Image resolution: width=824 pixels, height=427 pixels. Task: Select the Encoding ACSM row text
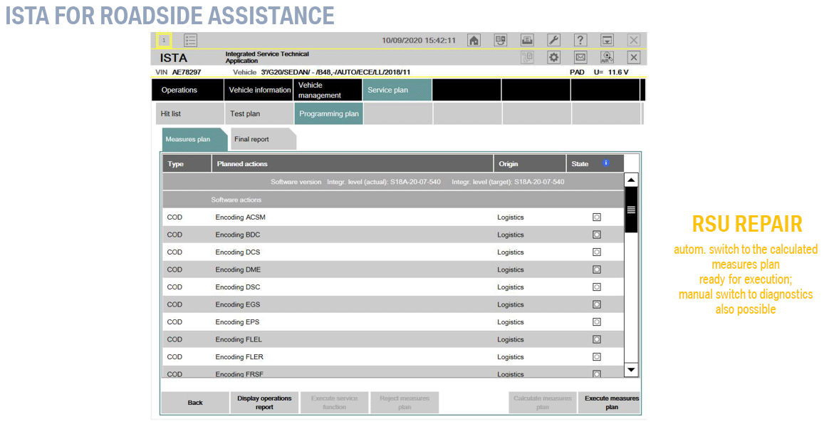(x=240, y=217)
